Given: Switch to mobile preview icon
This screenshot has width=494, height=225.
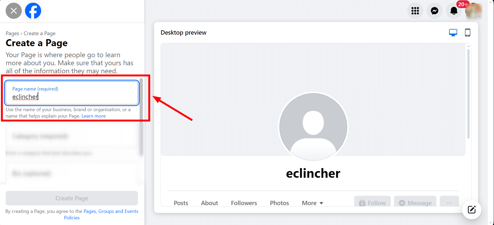Looking at the screenshot, I should pos(468,32).
